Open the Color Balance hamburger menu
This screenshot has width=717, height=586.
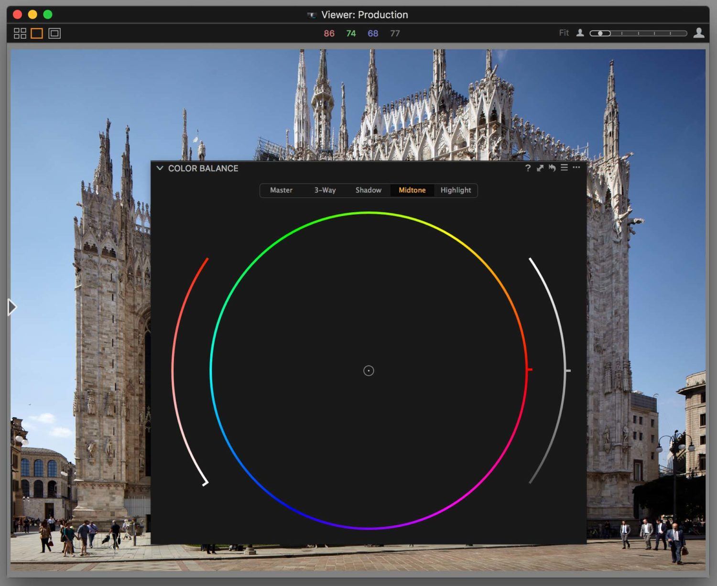click(x=565, y=168)
